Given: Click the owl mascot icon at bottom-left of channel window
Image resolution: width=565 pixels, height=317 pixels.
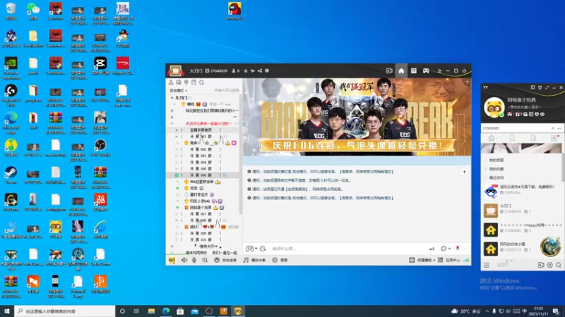Looking at the screenshot, I should [172, 260].
